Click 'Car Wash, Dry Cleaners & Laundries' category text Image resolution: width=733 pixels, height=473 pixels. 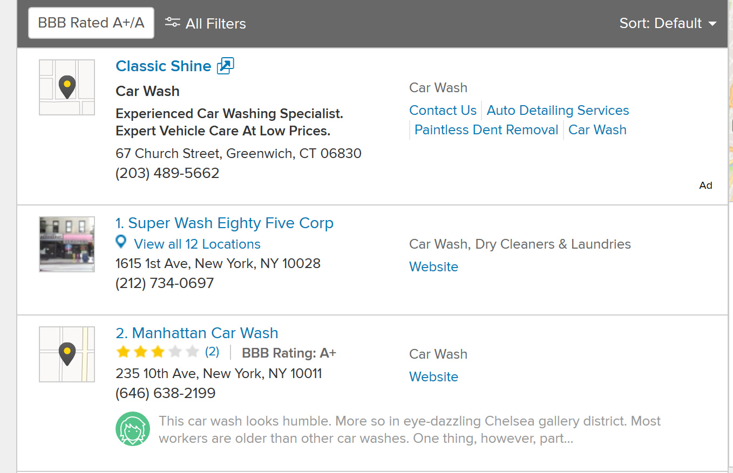520,244
